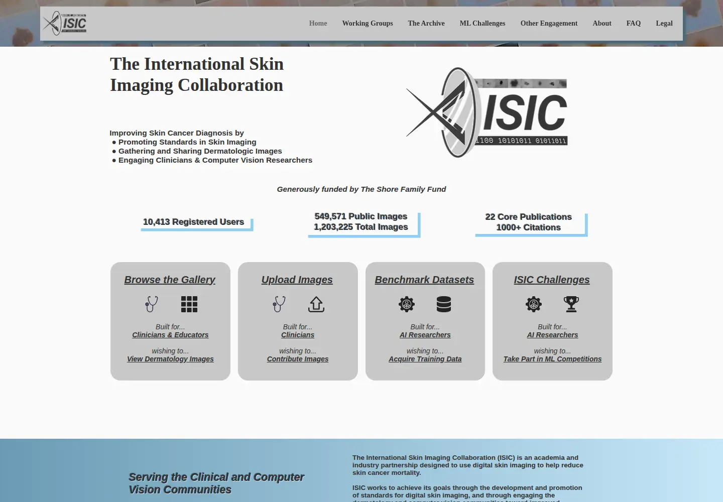Click the 549,571 Public Images text
Image resolution: width=723 pixels, height=502 pixels.
(361, 216)
